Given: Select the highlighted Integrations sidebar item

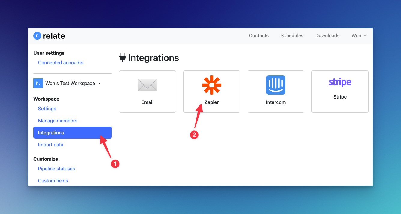Looking at the screenshot, I should [72, 133].
